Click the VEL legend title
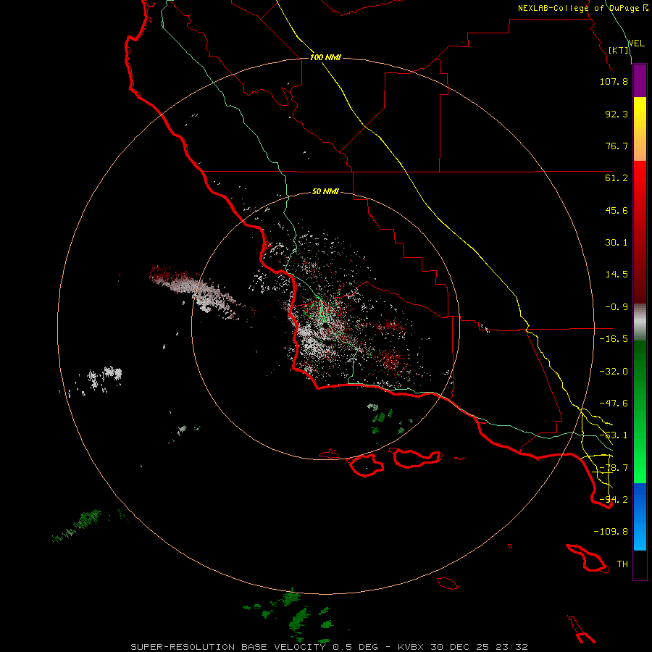Viewport: 652px width, 652px height. coord(637,43)
